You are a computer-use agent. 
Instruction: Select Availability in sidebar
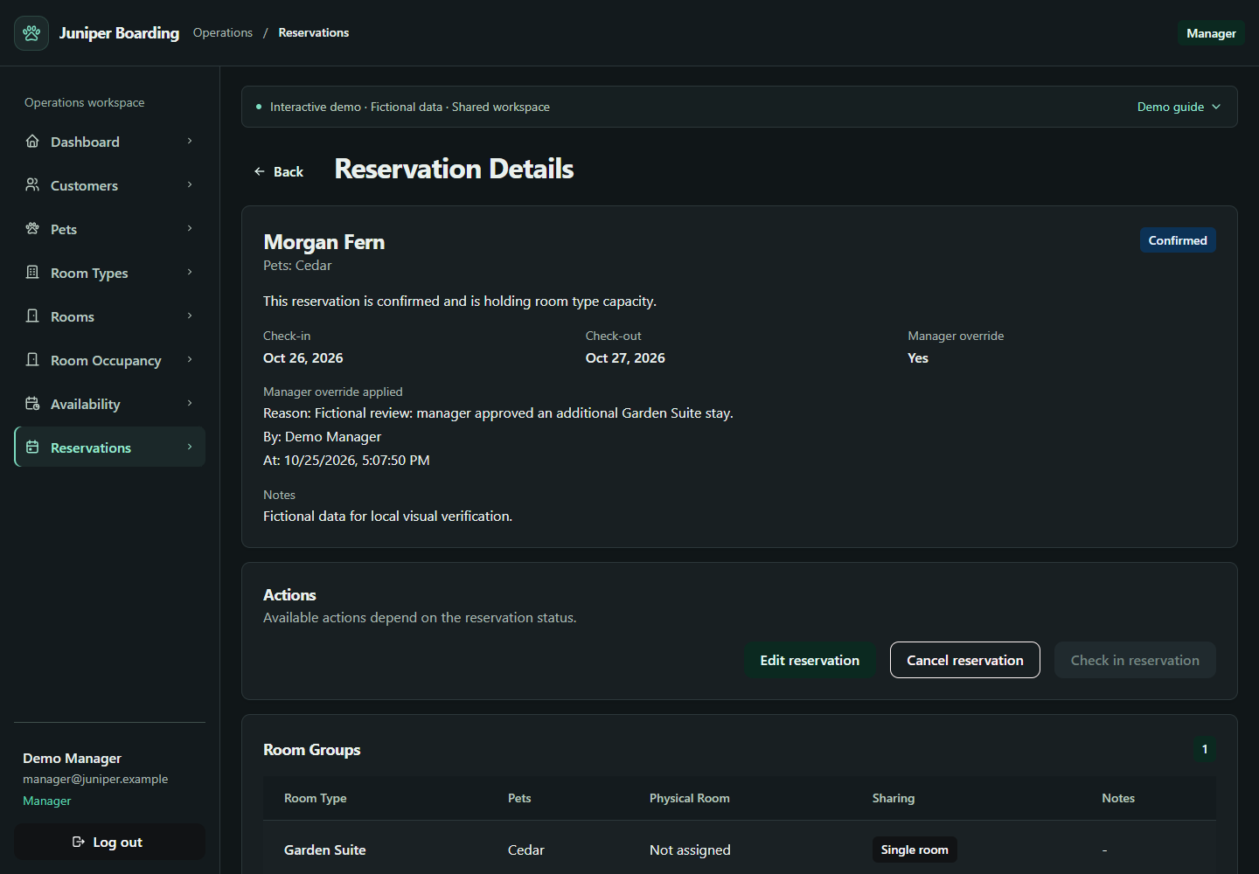[110, 403]
